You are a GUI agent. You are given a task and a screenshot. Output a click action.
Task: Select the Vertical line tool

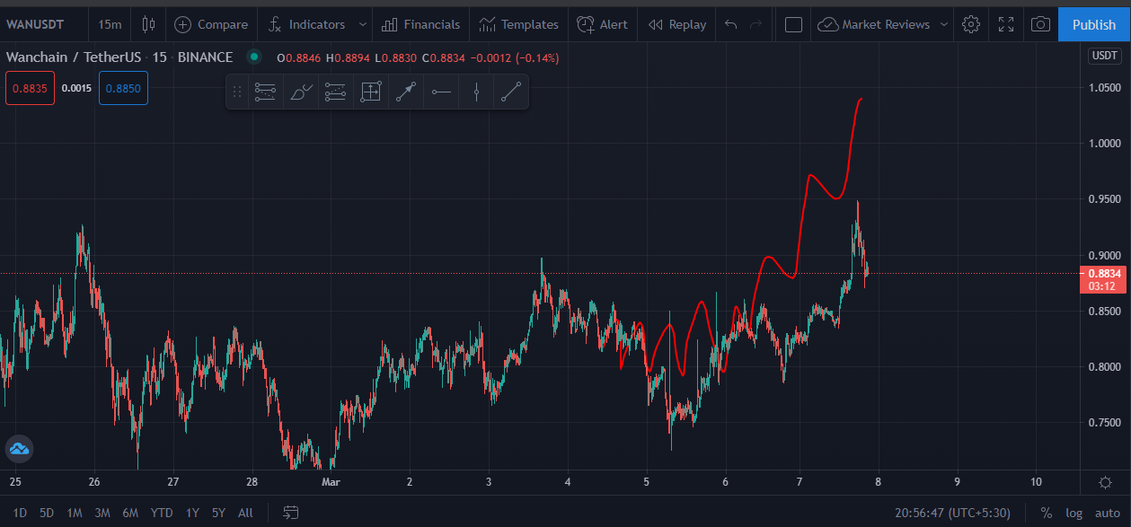[476, 92]
